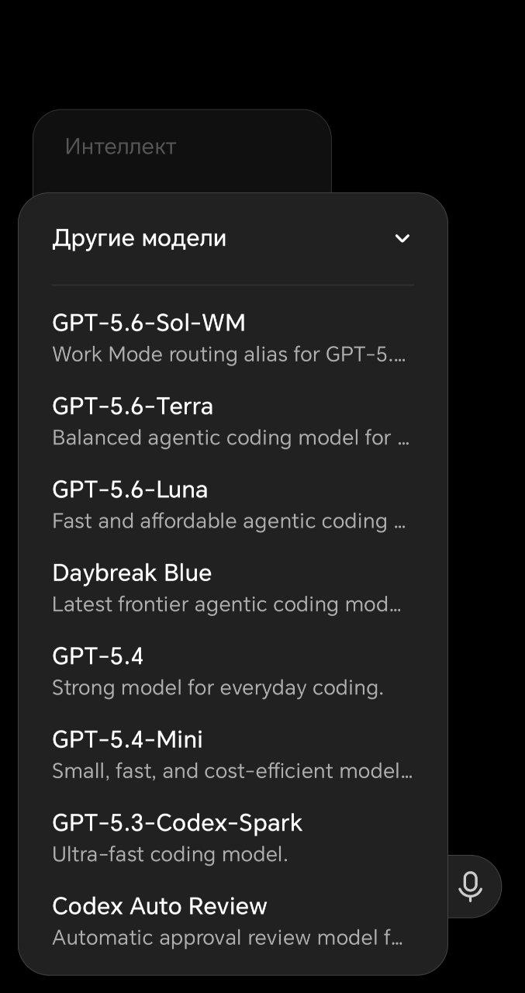Select the GPT-5.6-Sol-WM model
The width and height of the screenshot is (525, 993).
coord(233,337)
